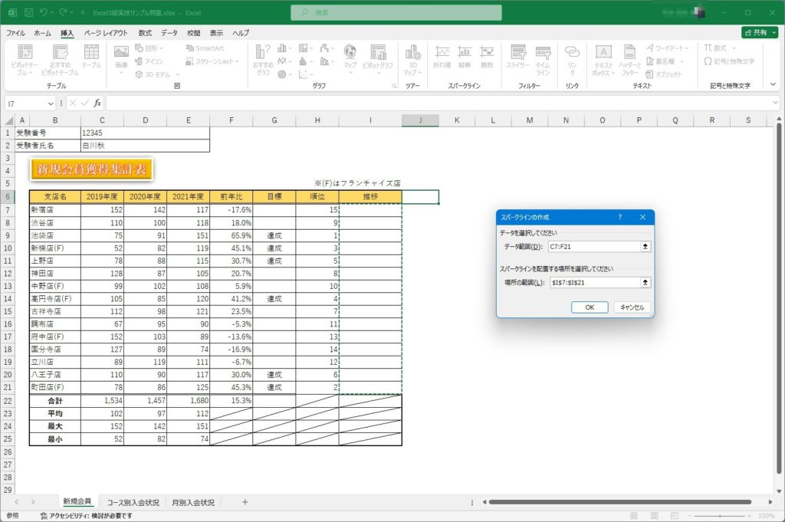Click the PivotTable icon in the ribbon
785x522 pixels.
(x=22, y=58)
